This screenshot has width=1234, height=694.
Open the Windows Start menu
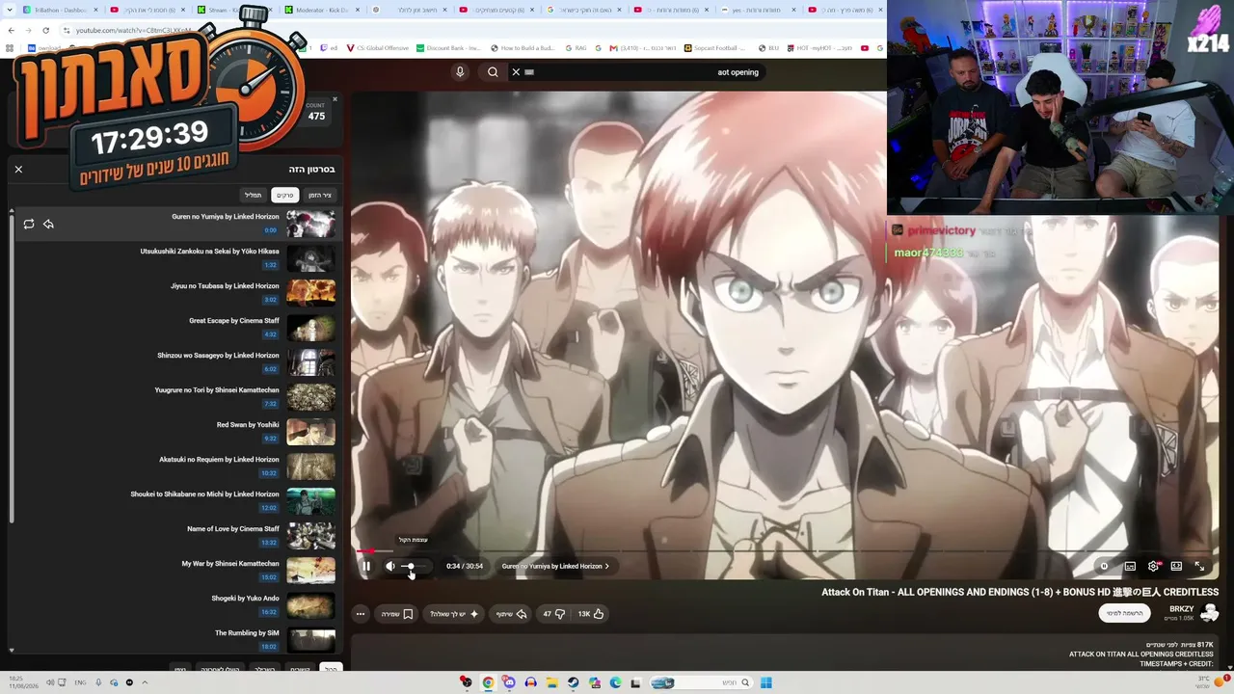point(765,683)
